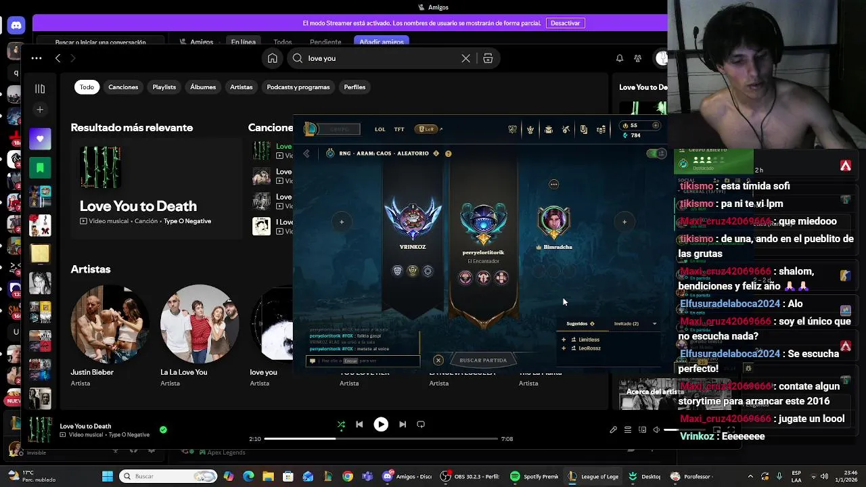This screenshot has width=866, height=487.
Task: Toggle repeat in Spotify player
Action: 421,425
